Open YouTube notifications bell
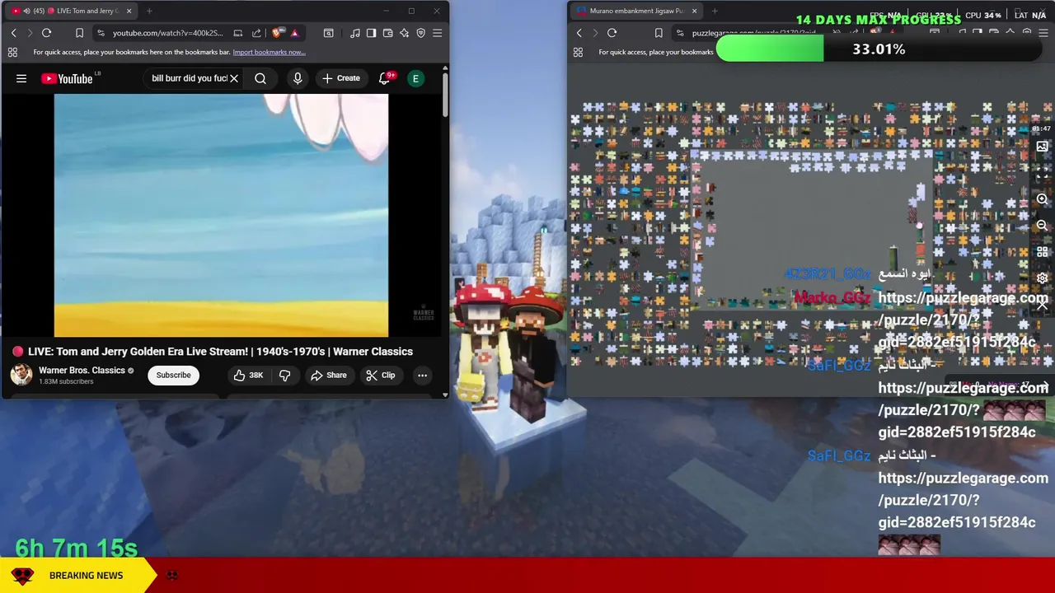The image size is (1055, 593). pyautogui.click(x=384, y=78)
